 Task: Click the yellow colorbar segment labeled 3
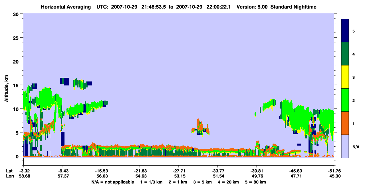(x=345, y=77)
